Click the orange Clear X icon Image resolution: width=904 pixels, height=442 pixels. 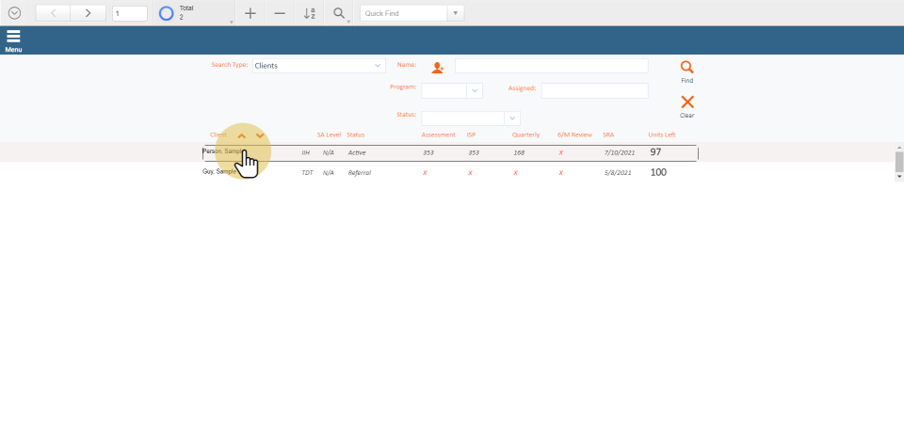(x=686, y=102)
